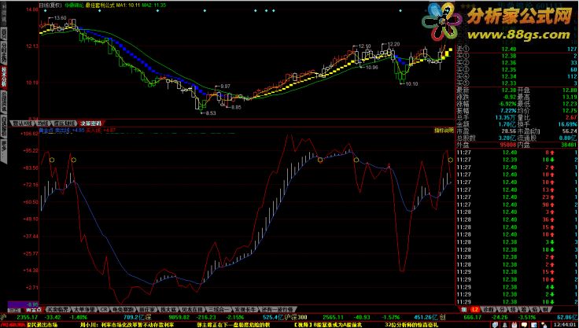Viewport: 579px width, 328px height.
Task: Click the 量比 value 2.67
Action: point(570,117)
